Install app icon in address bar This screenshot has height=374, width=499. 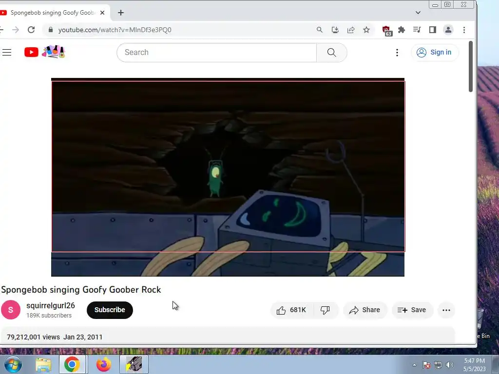(335, 30)
